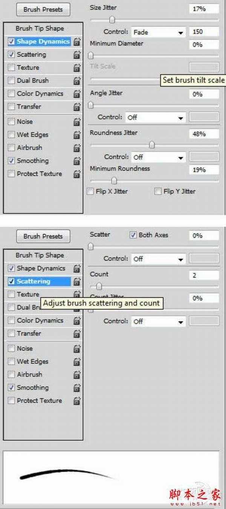226x509 pixels.
Task: Click the lock icon next to Airbrush in bottom panel
Action: (77, 375)
